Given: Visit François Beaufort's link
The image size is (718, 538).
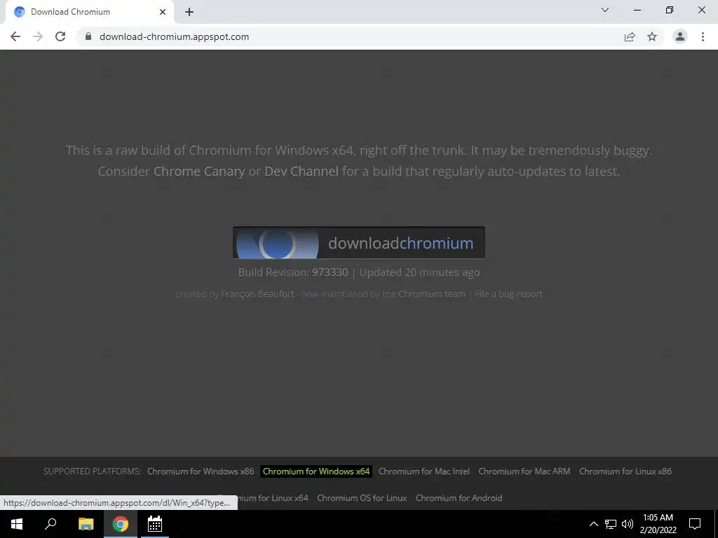Looking at the screenshot, I should click(x=257, y=294).
